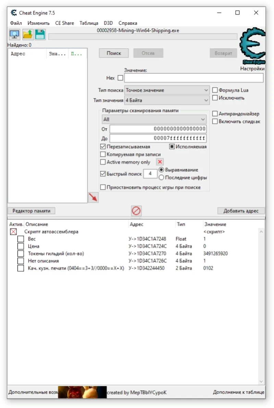Select the Последние цифры radio button

(x=161, y=177)
